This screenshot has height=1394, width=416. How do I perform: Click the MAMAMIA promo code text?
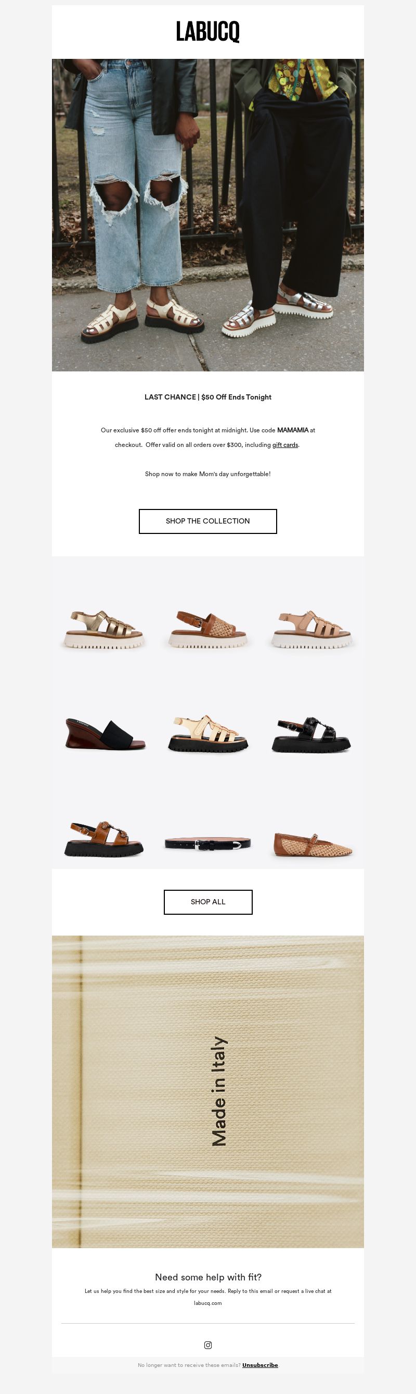(292, 430)
